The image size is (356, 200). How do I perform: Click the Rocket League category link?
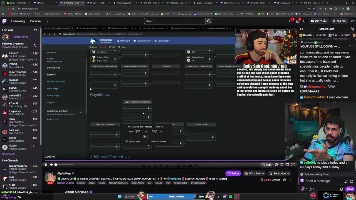click(x=66, y=183)
